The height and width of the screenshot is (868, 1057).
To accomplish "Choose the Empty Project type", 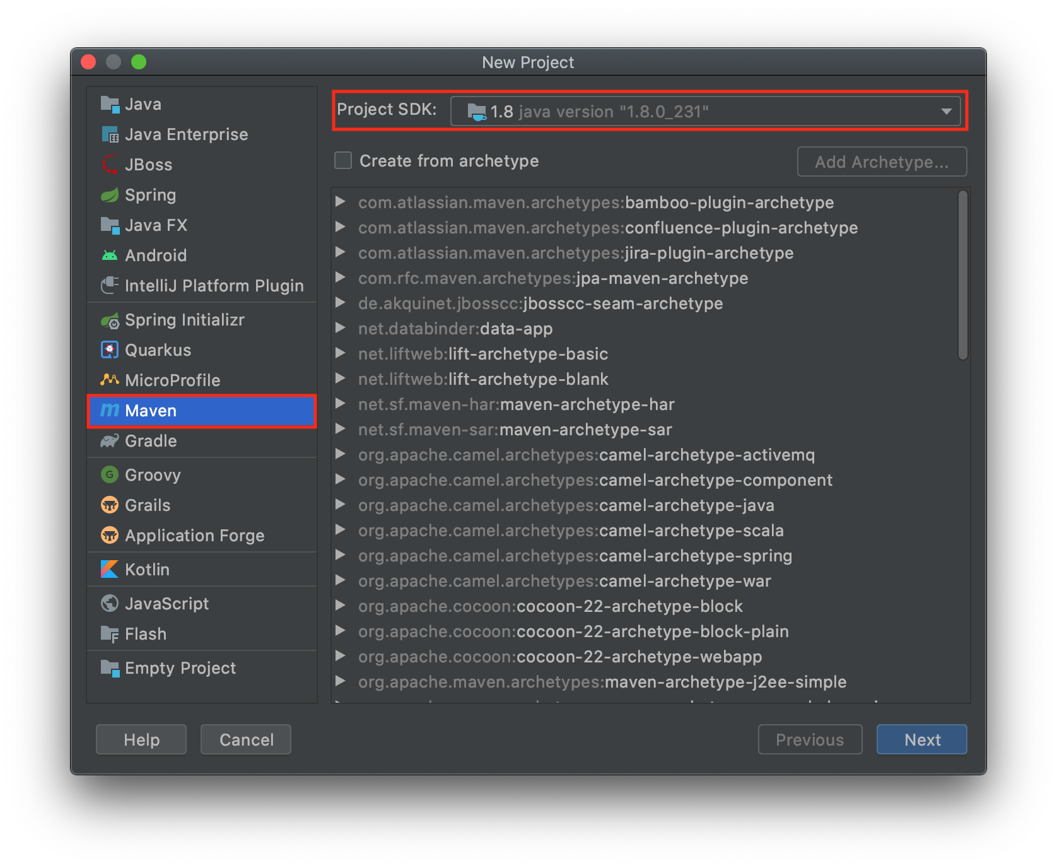I will [202, 668].
